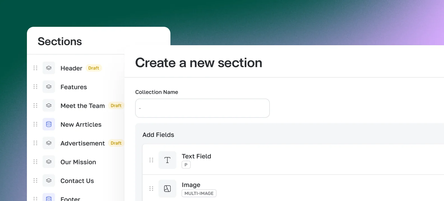Click the drag handle next to Text Field
Screen dimensions: 444x201
151,160
